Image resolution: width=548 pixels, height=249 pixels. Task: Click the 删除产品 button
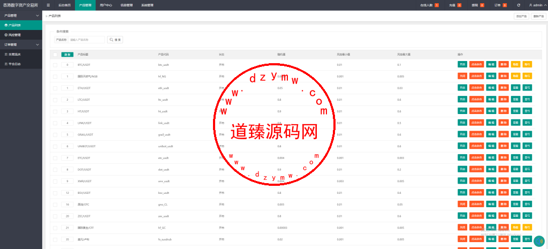tap(538, 17)
